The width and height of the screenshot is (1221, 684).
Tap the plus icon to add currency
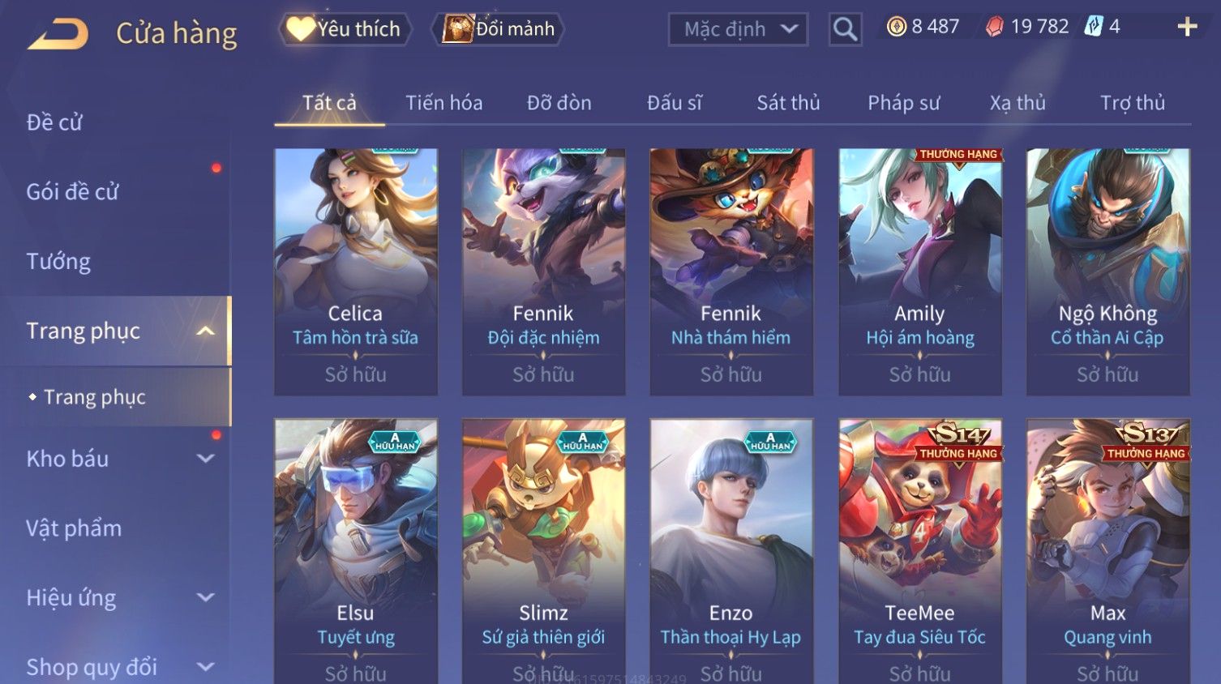(x=1187, y=28)
